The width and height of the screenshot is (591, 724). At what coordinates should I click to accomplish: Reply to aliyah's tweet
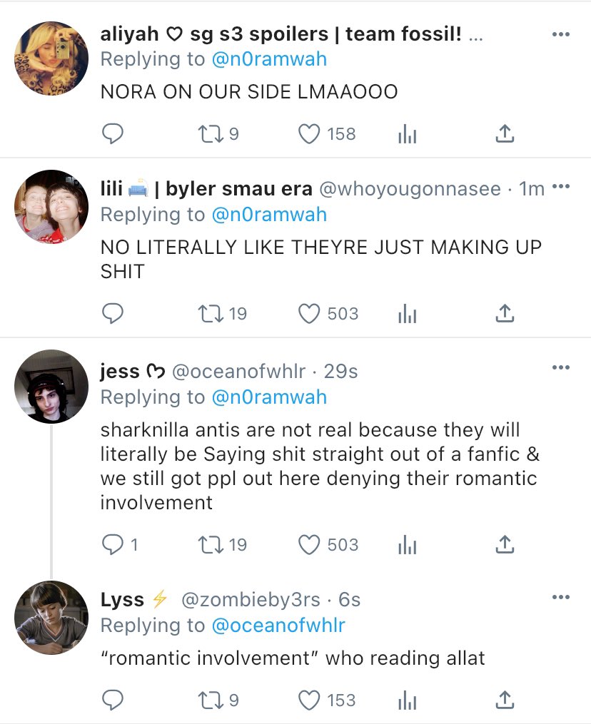pos(113,134)
